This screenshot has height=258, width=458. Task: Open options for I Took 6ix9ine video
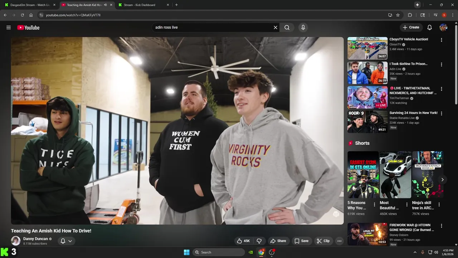[x=442, y=64]
